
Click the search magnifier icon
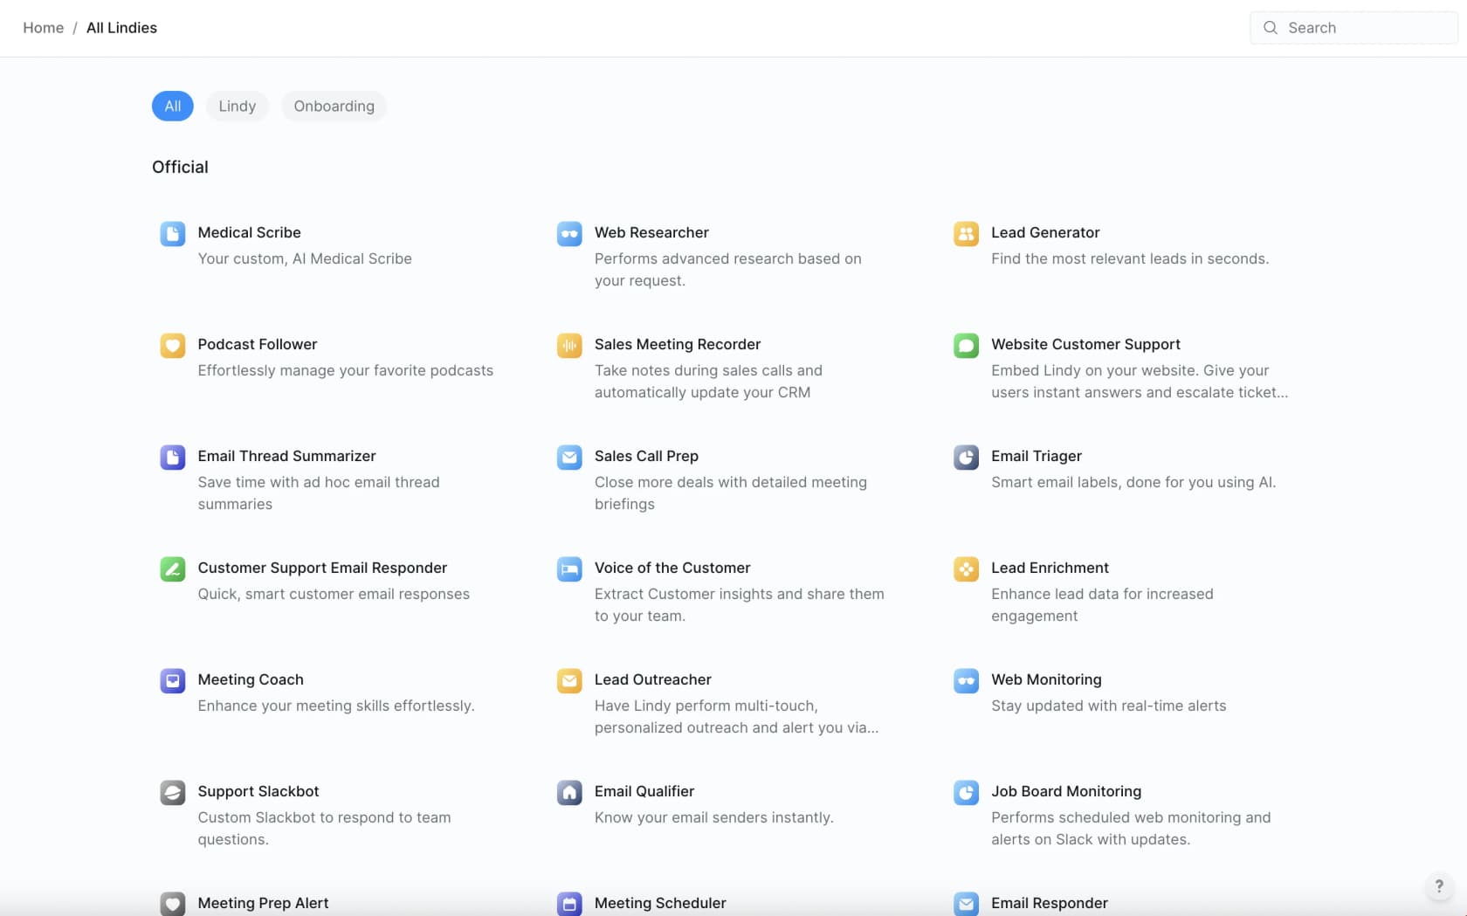coord(1271,28)
